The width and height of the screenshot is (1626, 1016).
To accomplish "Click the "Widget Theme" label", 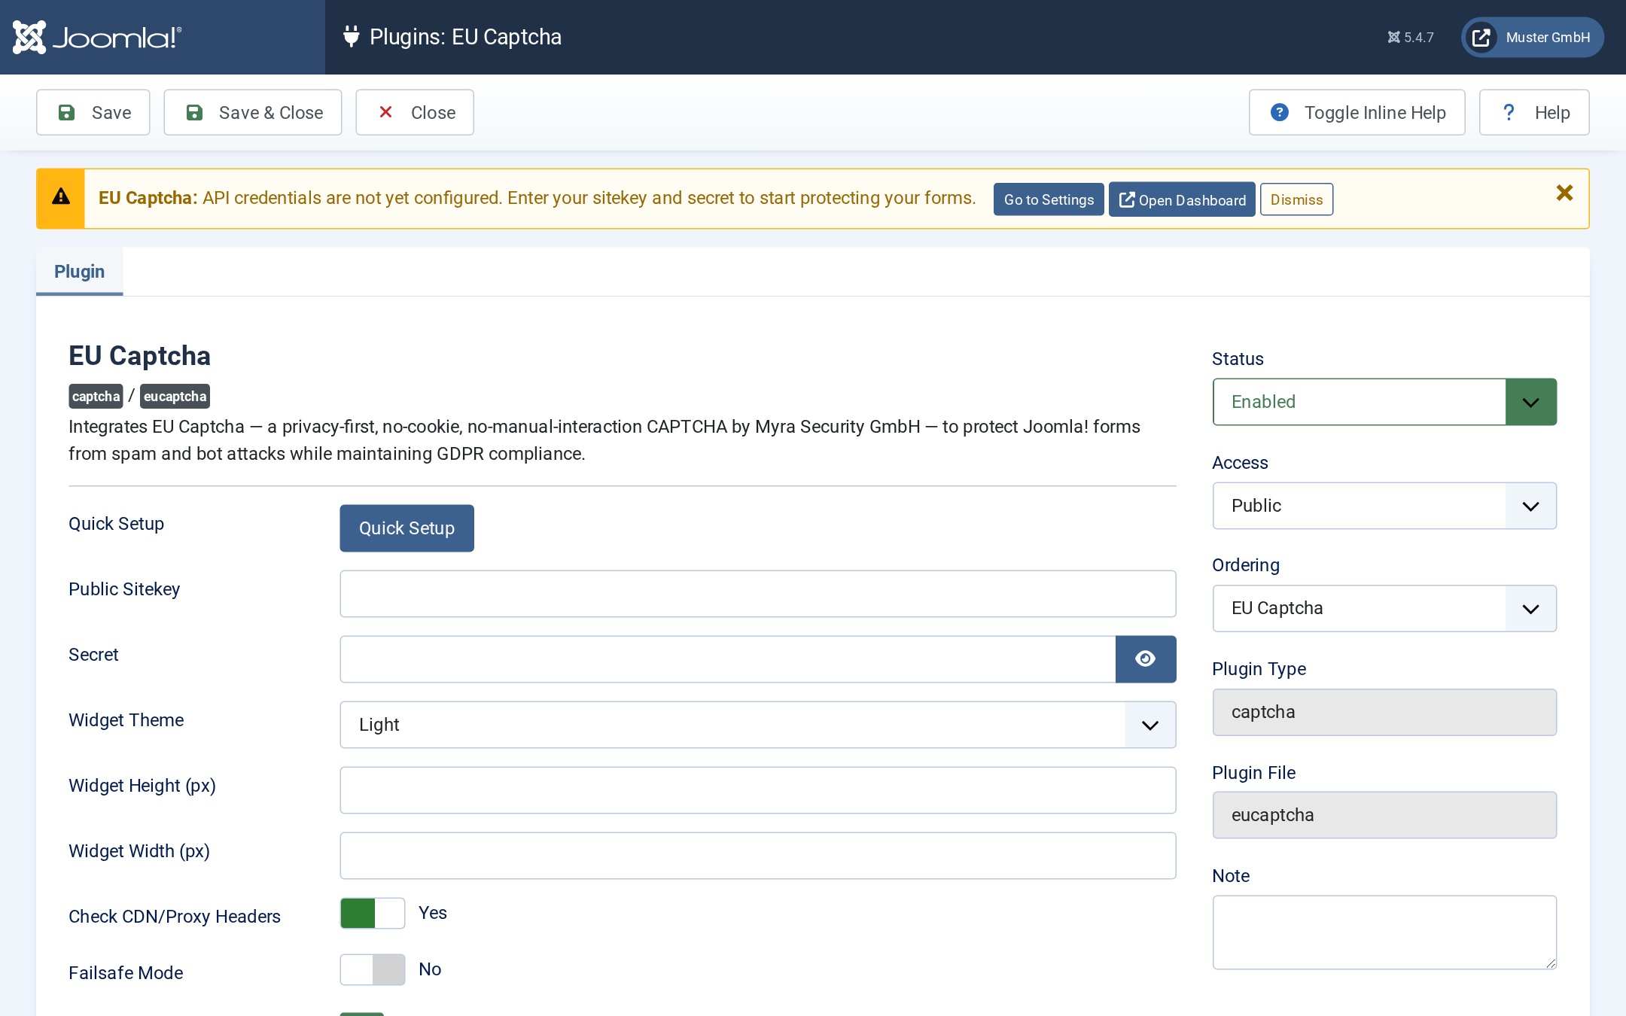I will point(126,720).
